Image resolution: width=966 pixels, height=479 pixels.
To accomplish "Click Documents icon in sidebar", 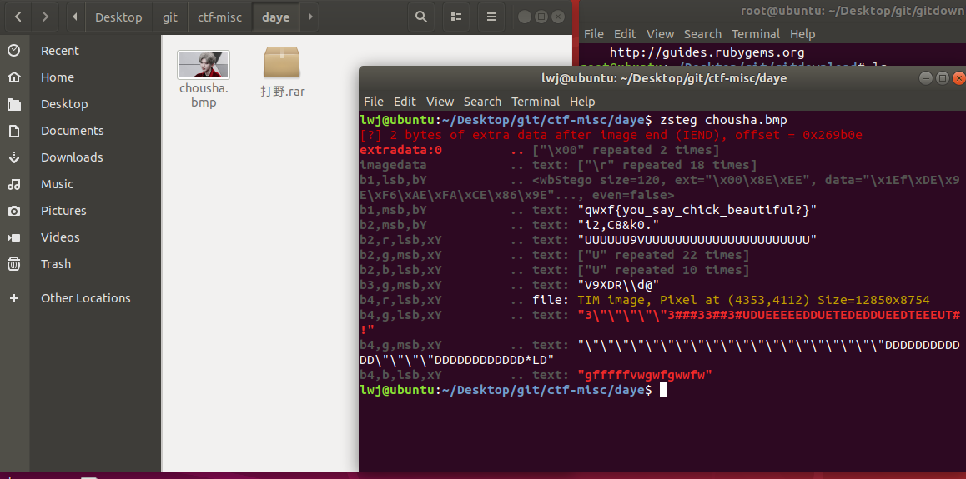I will pos(13,131).
